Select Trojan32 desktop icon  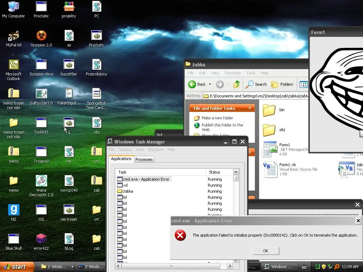[41, 155]
